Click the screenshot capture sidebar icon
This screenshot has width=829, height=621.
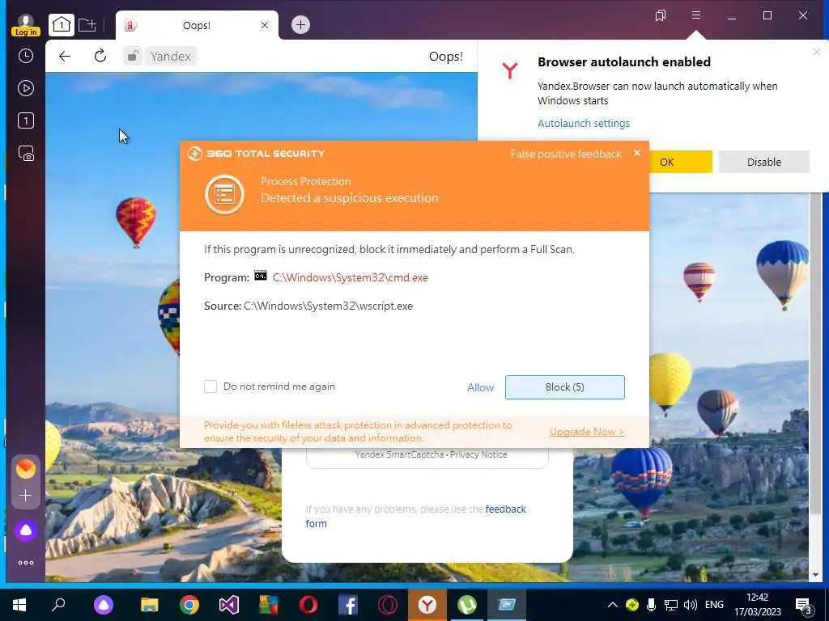[x=25, y=153]
